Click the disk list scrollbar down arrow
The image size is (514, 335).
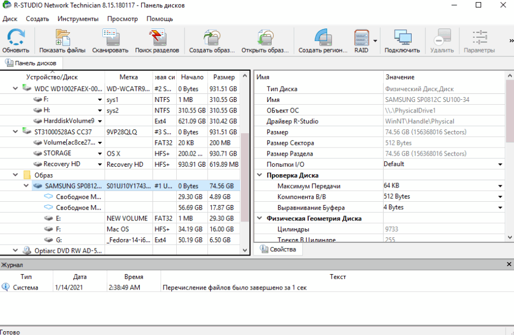tap(245, 250)
